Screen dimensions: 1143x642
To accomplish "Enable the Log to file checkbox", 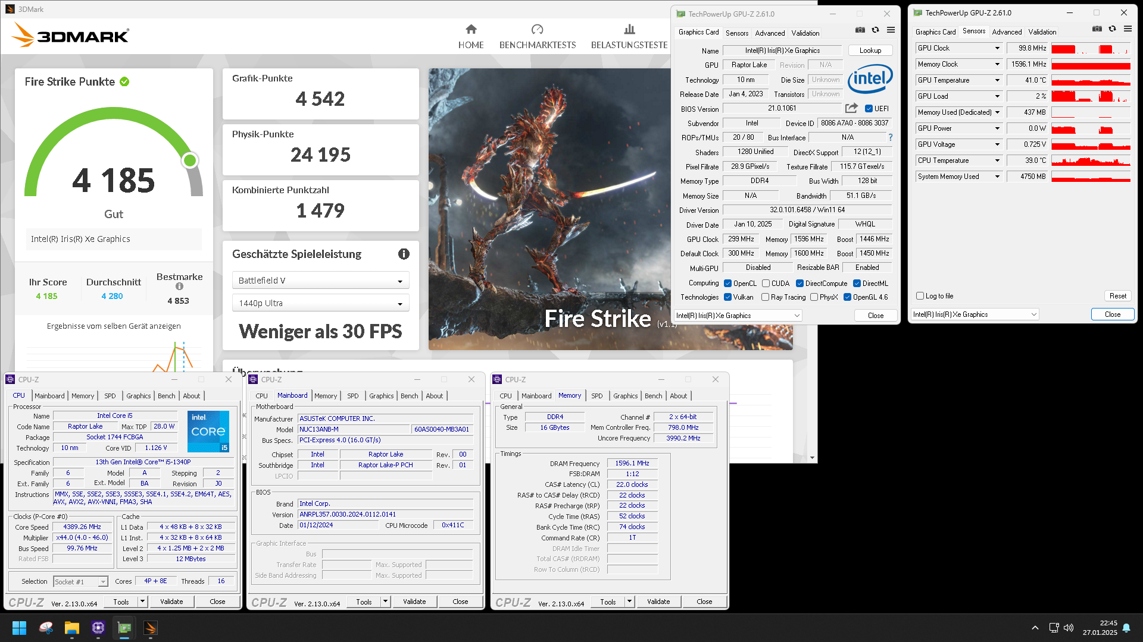I will click(920, 296).
